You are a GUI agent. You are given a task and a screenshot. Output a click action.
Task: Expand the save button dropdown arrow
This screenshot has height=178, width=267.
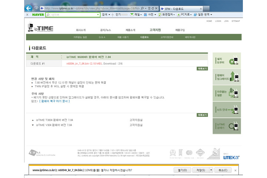[211, 170]
